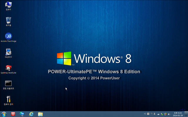Open 명령 프롬프트 (Command Prompt) from the desktop
This screenshot has width=188, height=117.
(x=9, y=85)
